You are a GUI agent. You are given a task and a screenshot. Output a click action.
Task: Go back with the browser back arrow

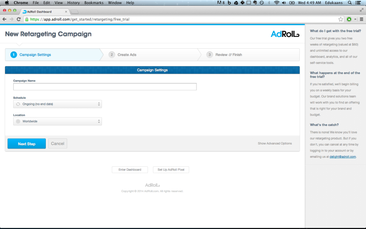4,19
